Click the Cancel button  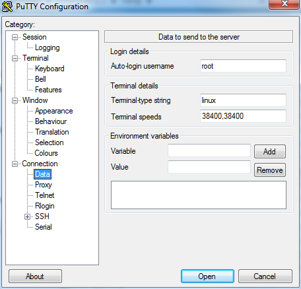coord(265,276)
